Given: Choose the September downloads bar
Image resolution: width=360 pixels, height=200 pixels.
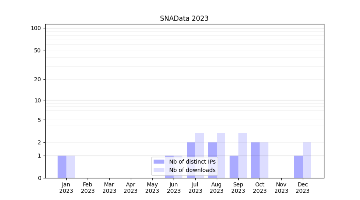Looking at the screenshot, I should (x=242, y=155).
